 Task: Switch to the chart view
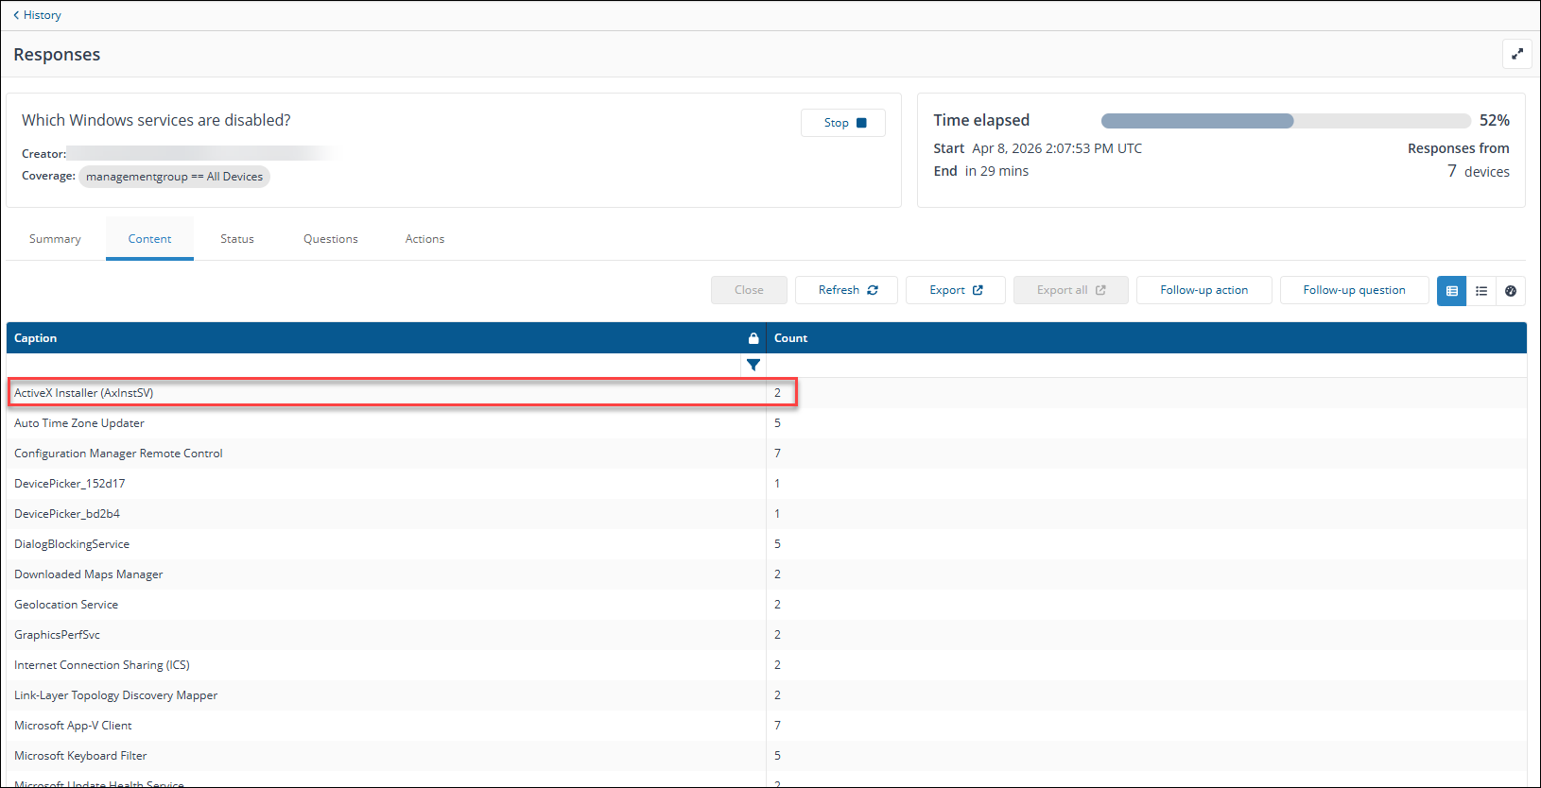pos(1511,291)
